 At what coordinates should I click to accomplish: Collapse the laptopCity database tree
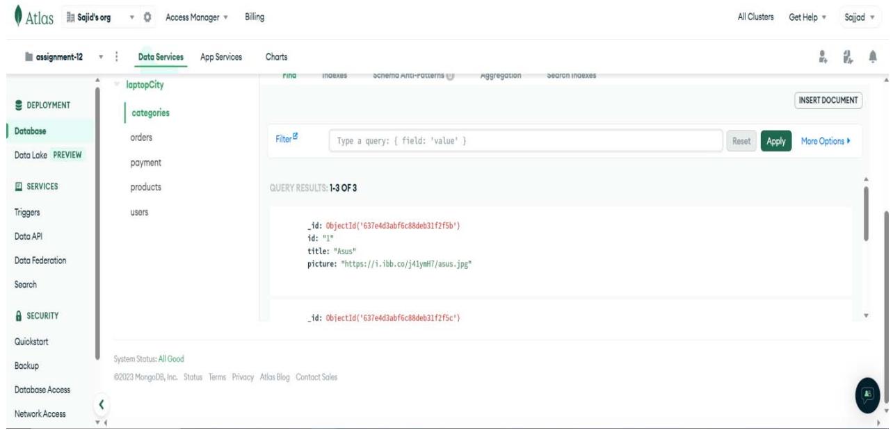(115, 85)
